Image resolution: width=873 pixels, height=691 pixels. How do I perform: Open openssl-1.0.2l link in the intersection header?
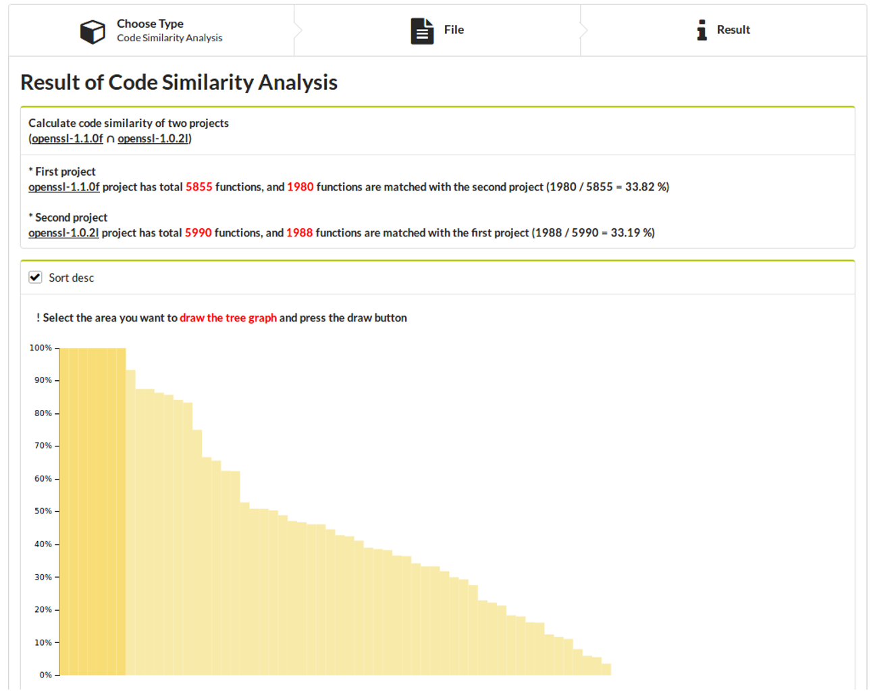153,138
